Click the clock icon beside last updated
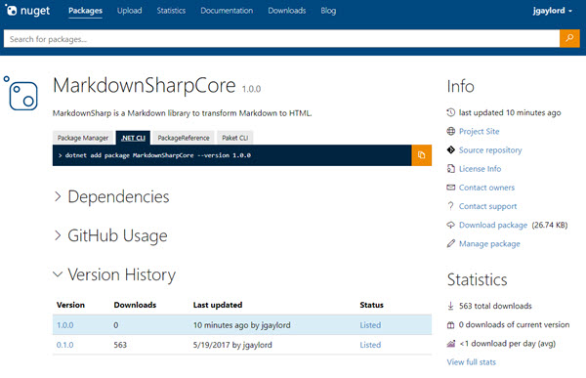The height and width of the screenshot is (378, 586). [x=450, y=112]
